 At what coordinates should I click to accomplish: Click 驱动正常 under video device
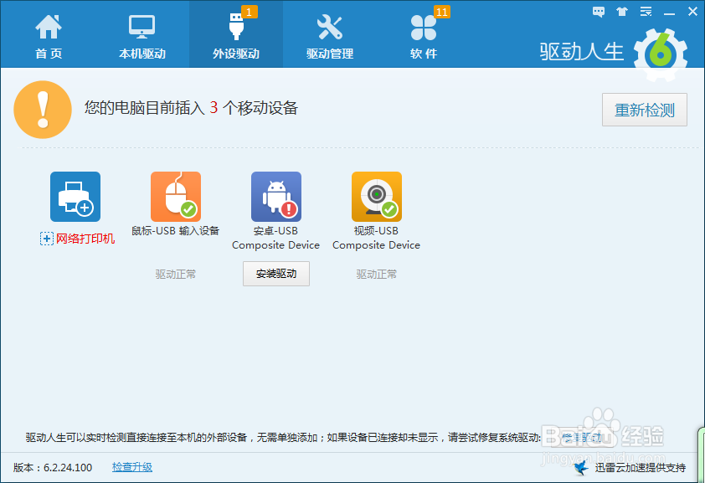coord(377,274)
